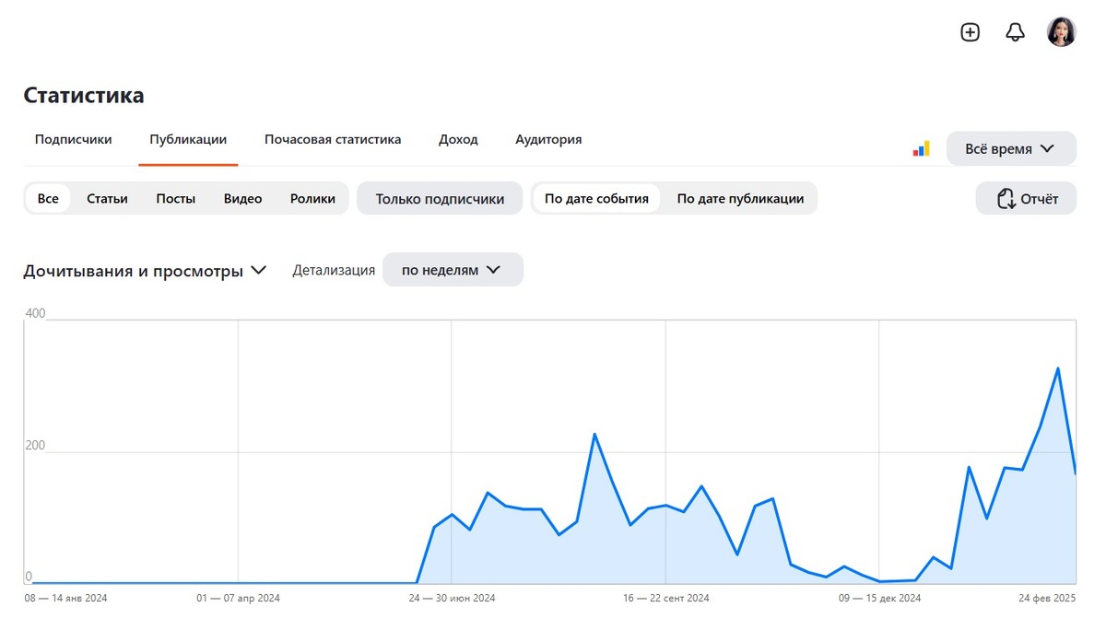Choose По дате публикации option
This screenshot has width=1106, height=630.
click(x=740, y=198)
